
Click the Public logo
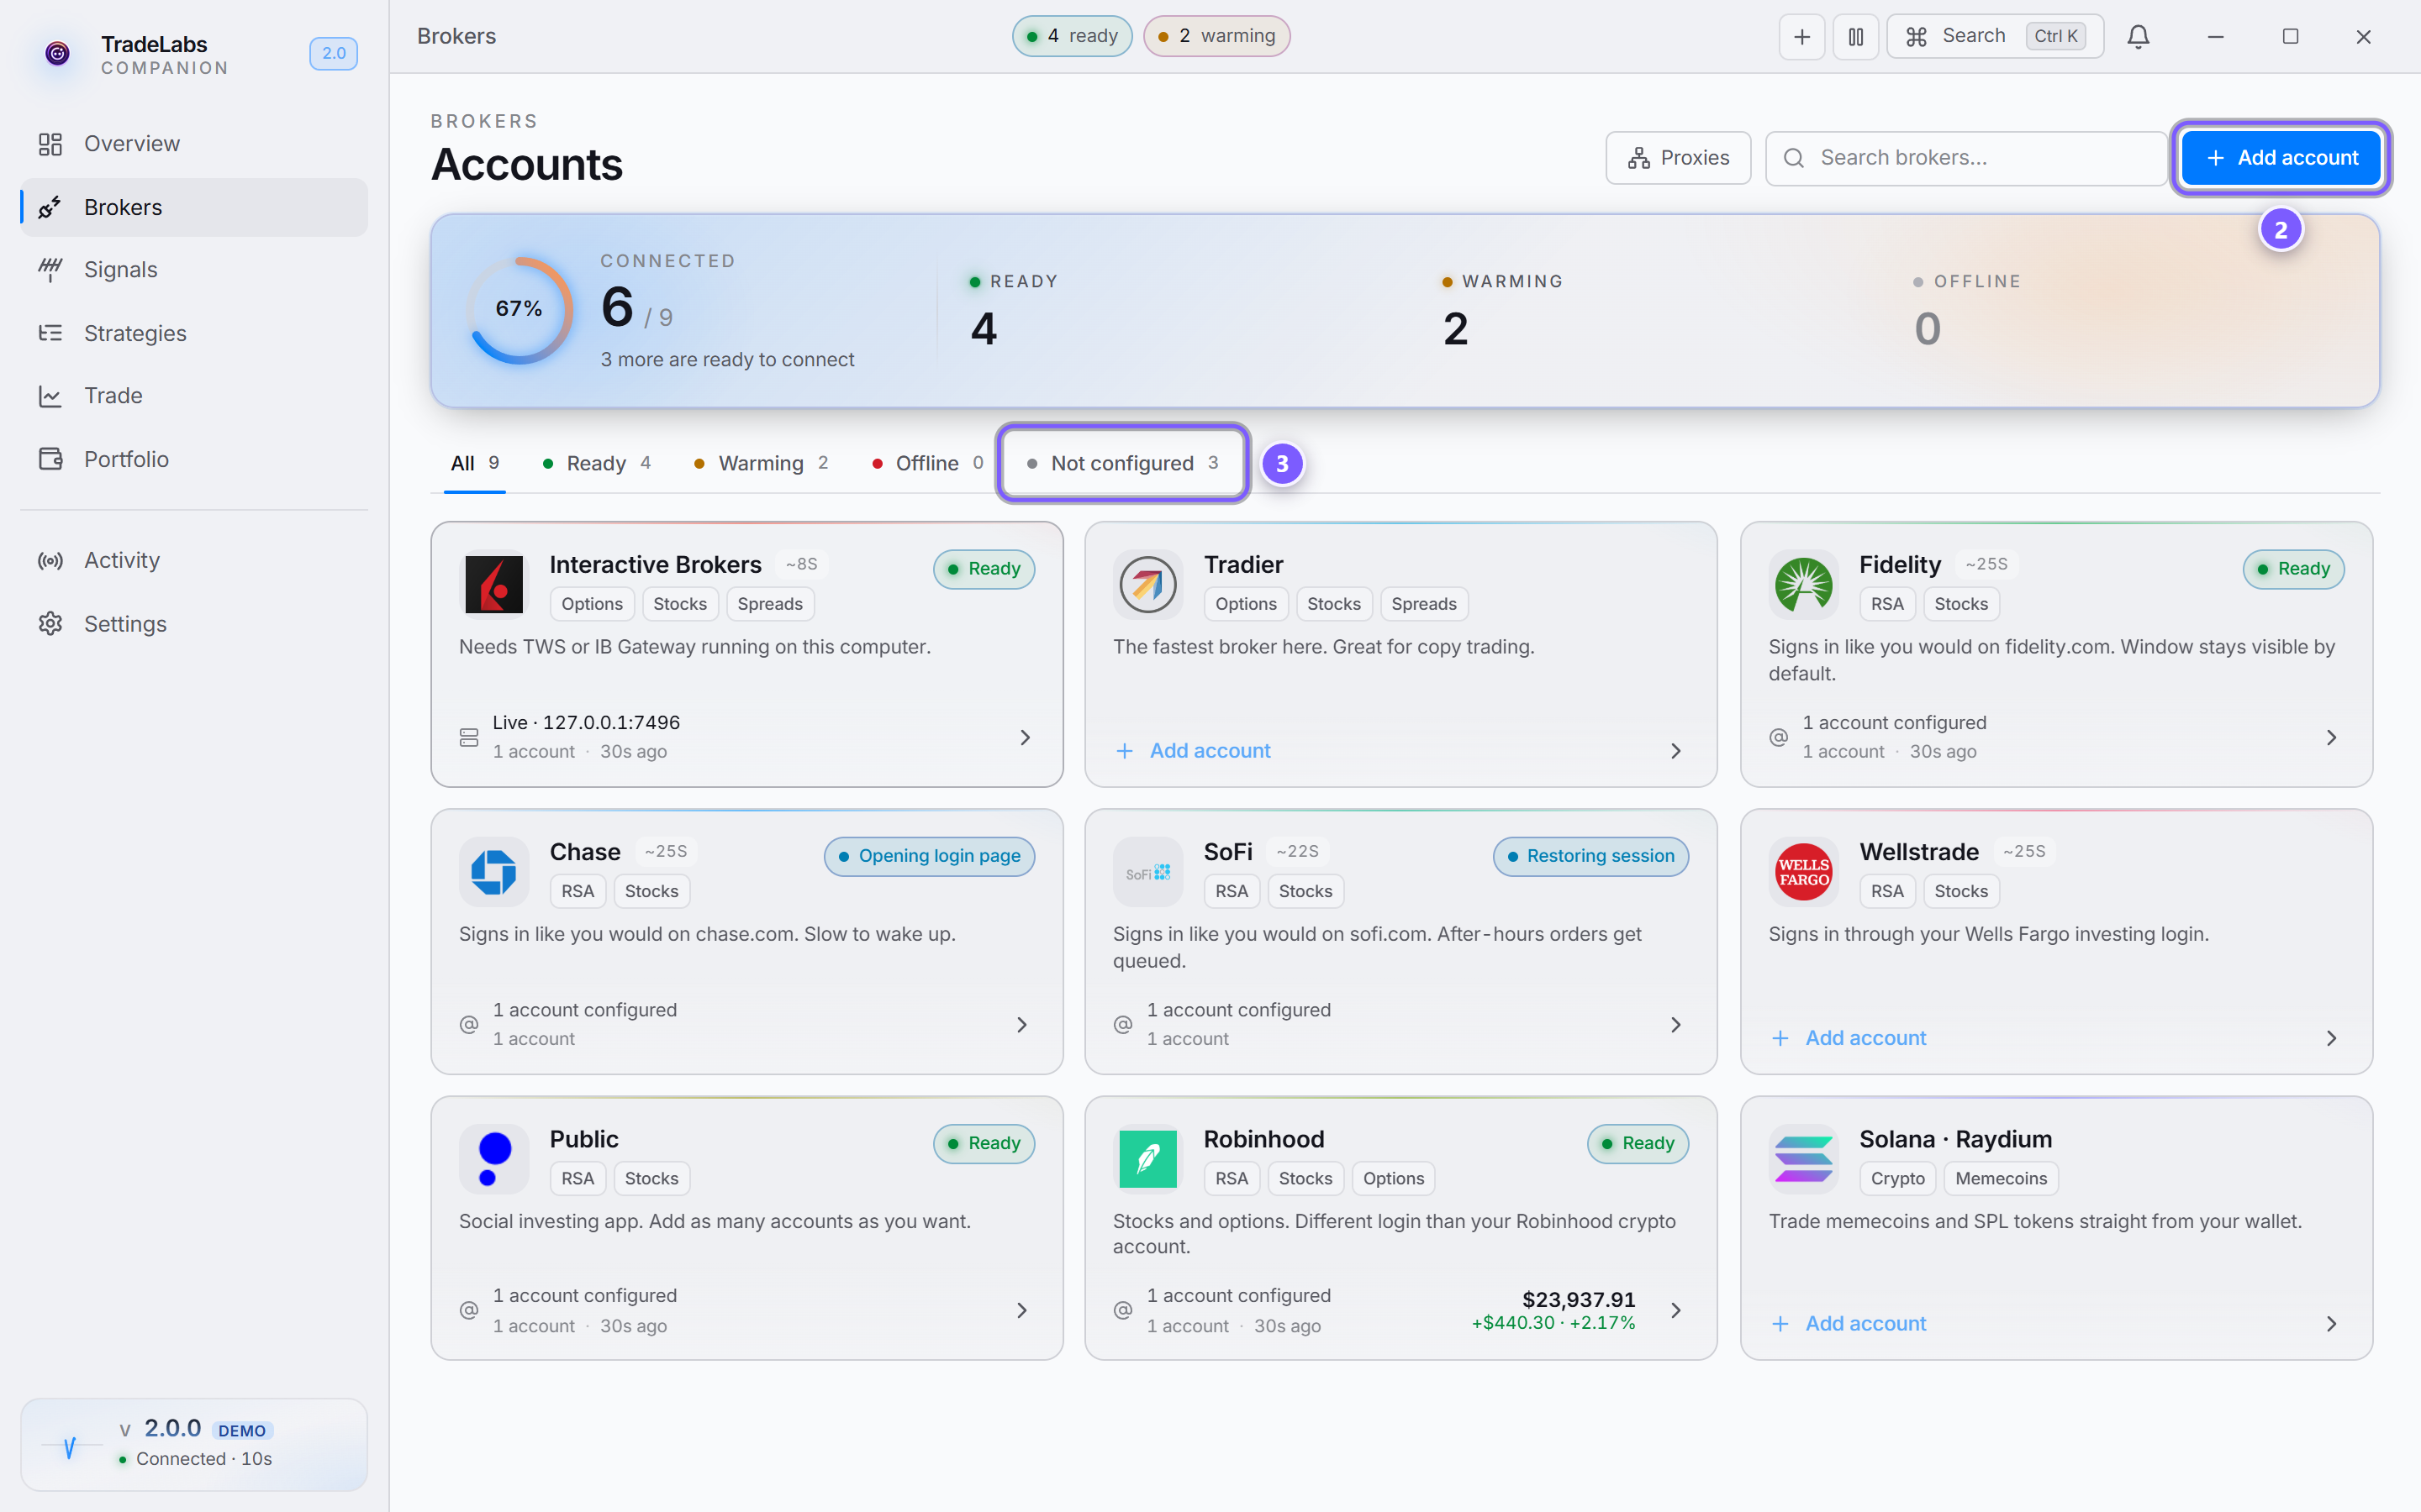pyautogui.click(x=494, y=1159)
